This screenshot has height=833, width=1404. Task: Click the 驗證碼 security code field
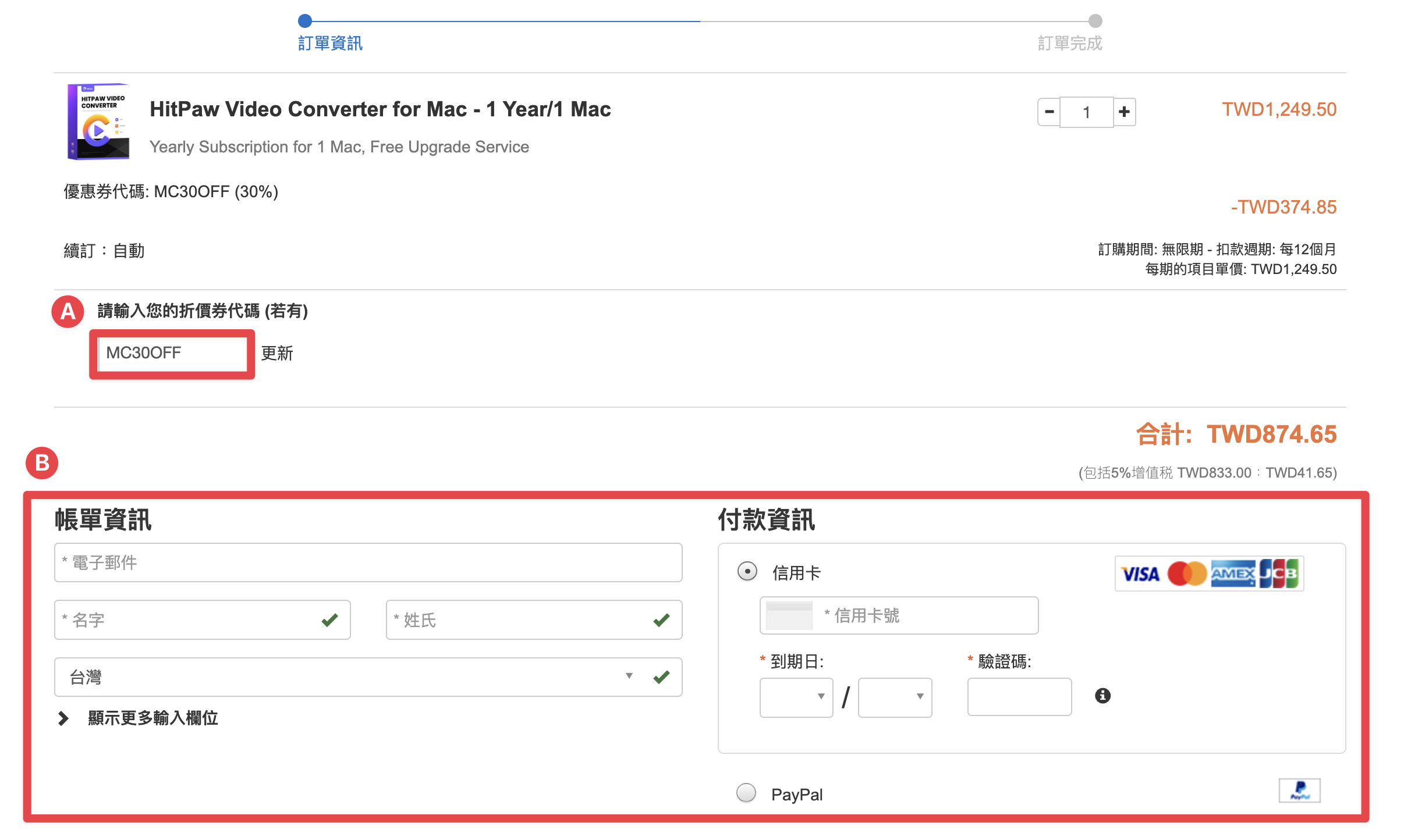(x=1019, y=696)
